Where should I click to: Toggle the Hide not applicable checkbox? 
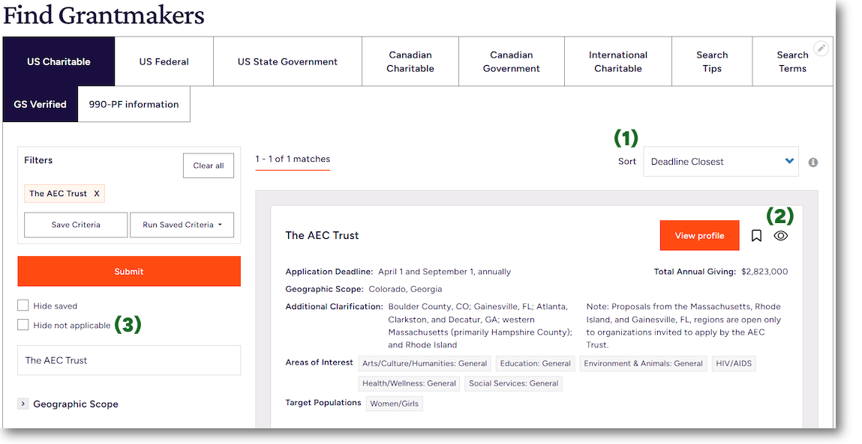tap(23, 325)
